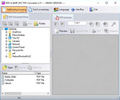Click the All into list button

[35, 68]
